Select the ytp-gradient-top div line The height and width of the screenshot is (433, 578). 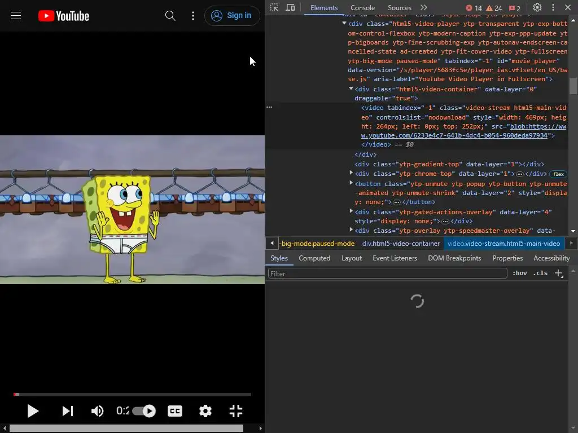(x=449, y=164)
